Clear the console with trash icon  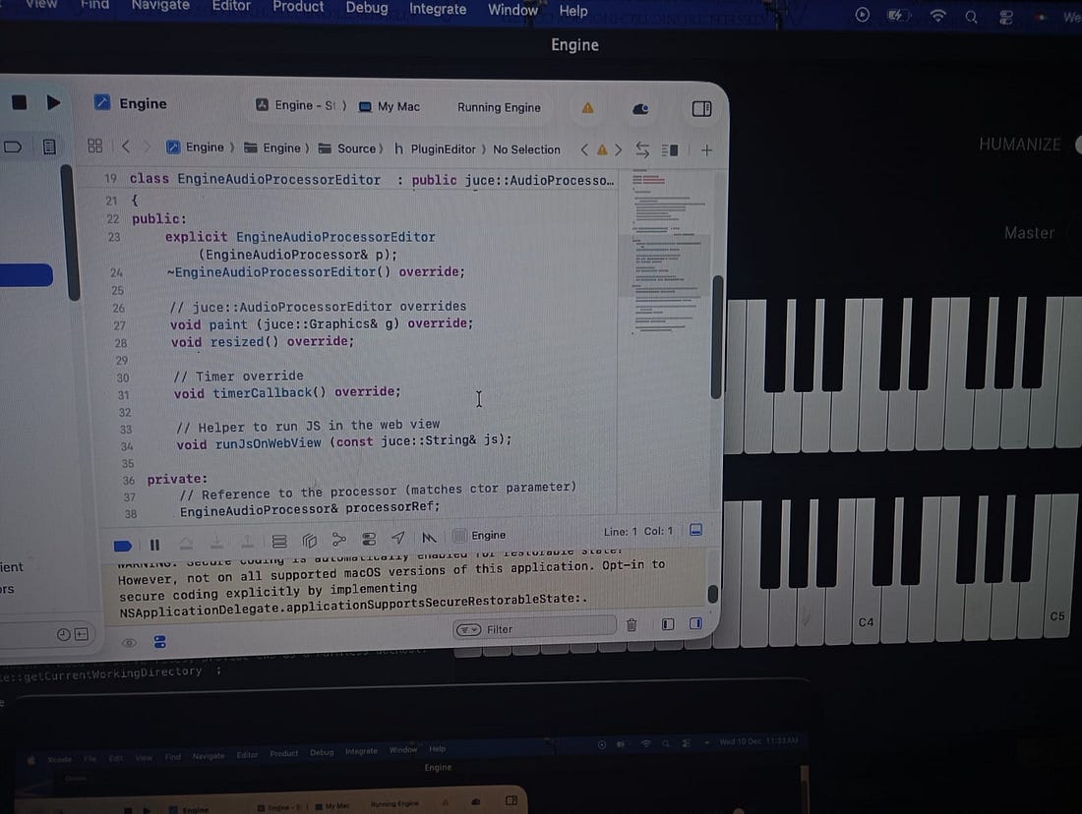631,625
